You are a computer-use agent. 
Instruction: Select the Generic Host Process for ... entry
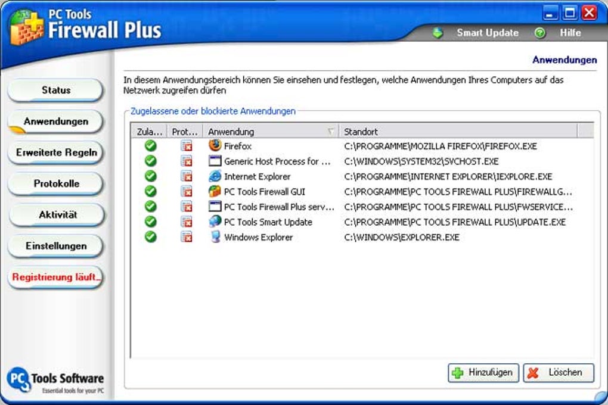tap(277, 161)
